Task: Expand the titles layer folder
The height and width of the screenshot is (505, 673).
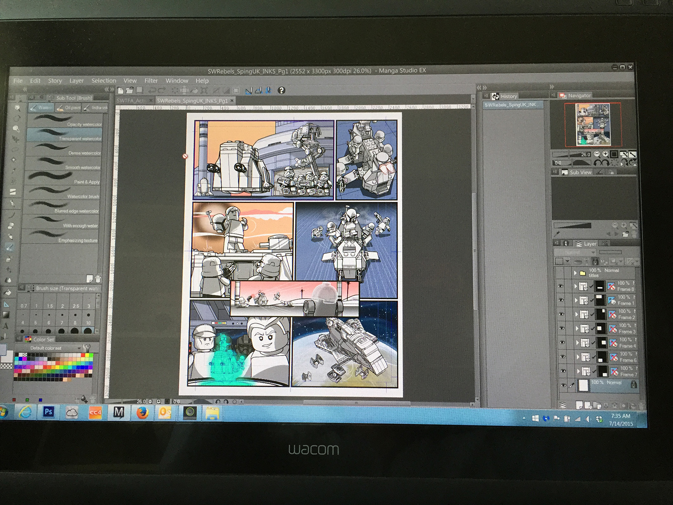Action: [575, 273]
